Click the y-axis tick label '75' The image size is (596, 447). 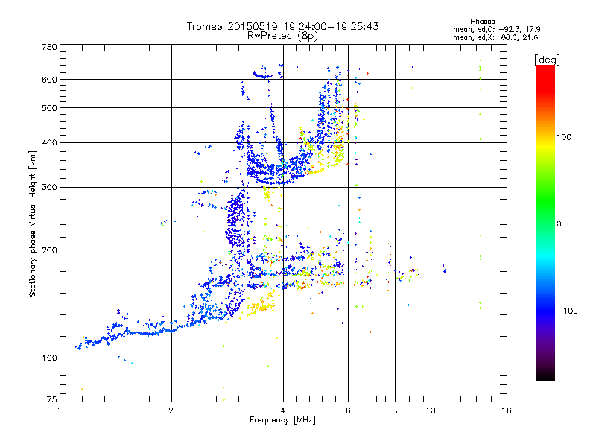(x=51, y=399)
